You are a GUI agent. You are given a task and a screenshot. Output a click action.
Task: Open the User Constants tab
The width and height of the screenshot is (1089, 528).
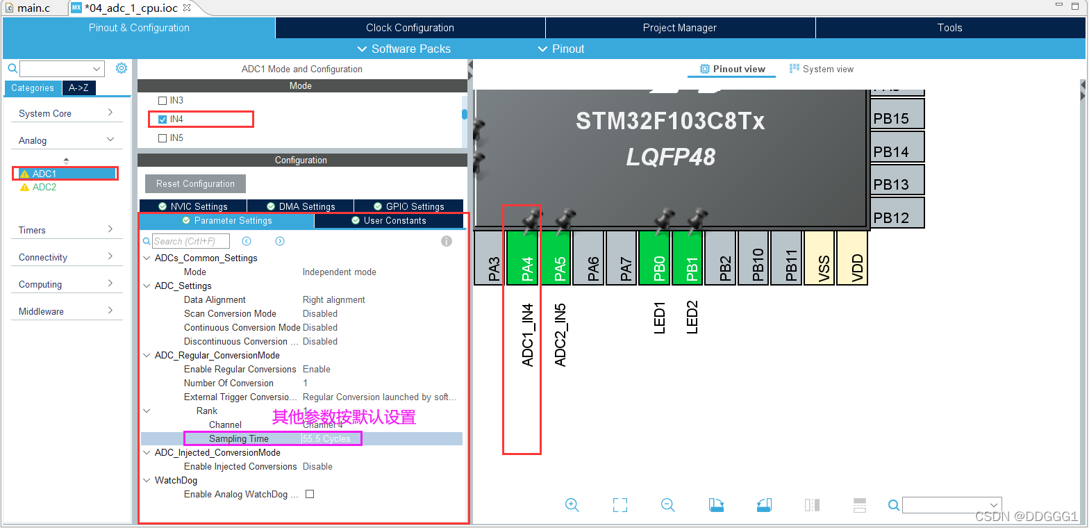[389, 220]
